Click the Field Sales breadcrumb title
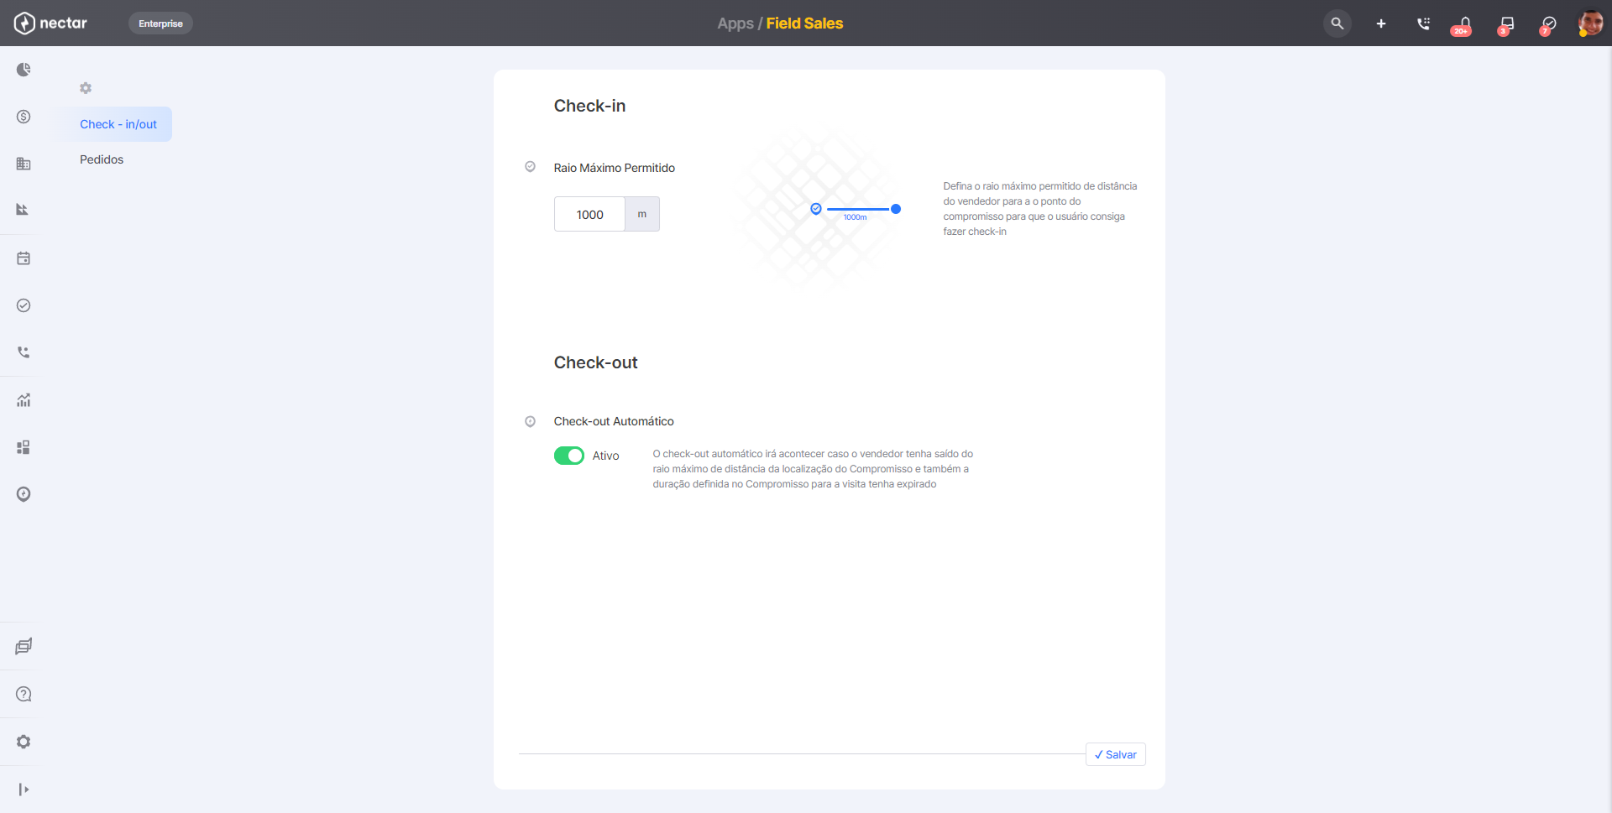Image resolution: width=1612 pixels, height=813 pixels. coord(804,23)
